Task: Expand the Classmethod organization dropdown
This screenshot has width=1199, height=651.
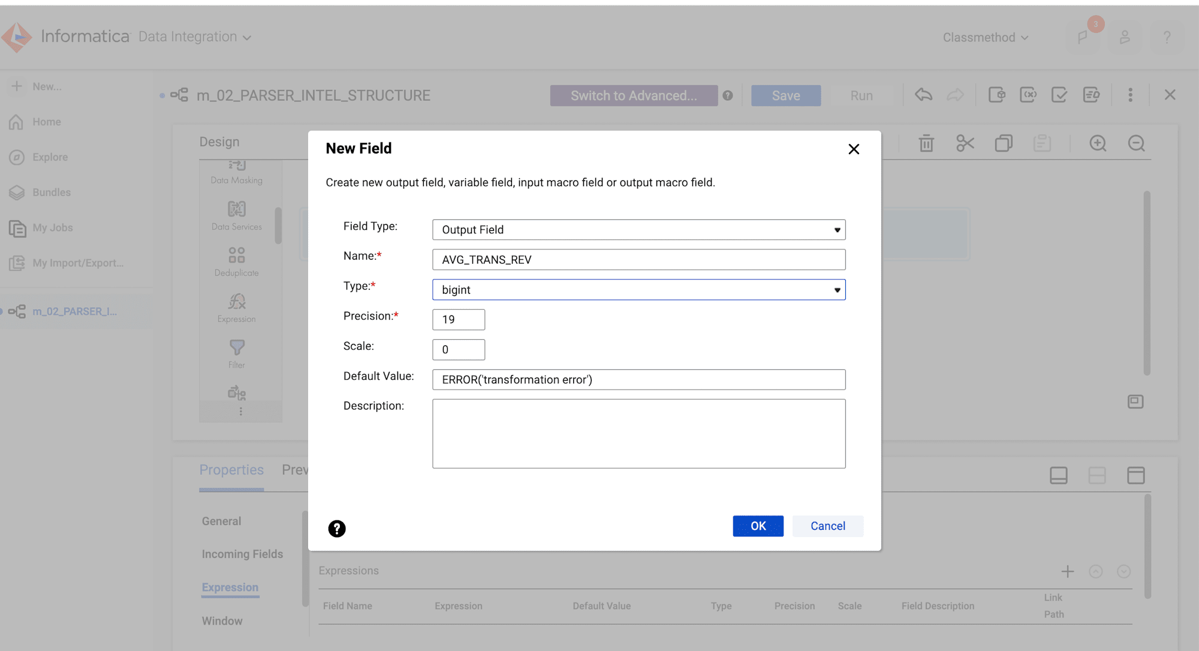Action: (x=986, y=37)
